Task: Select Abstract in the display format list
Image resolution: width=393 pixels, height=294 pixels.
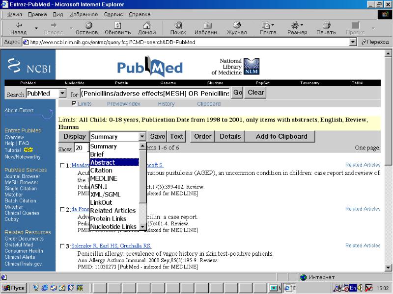Action: pos(114,163)
